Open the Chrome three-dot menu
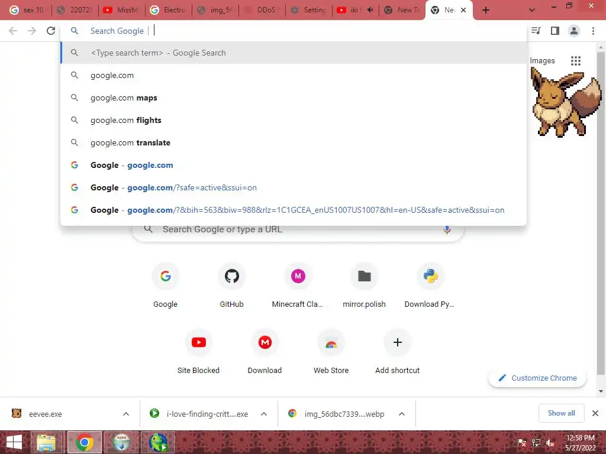The height and width of the screenshot is (454, 606). point(593,31)
